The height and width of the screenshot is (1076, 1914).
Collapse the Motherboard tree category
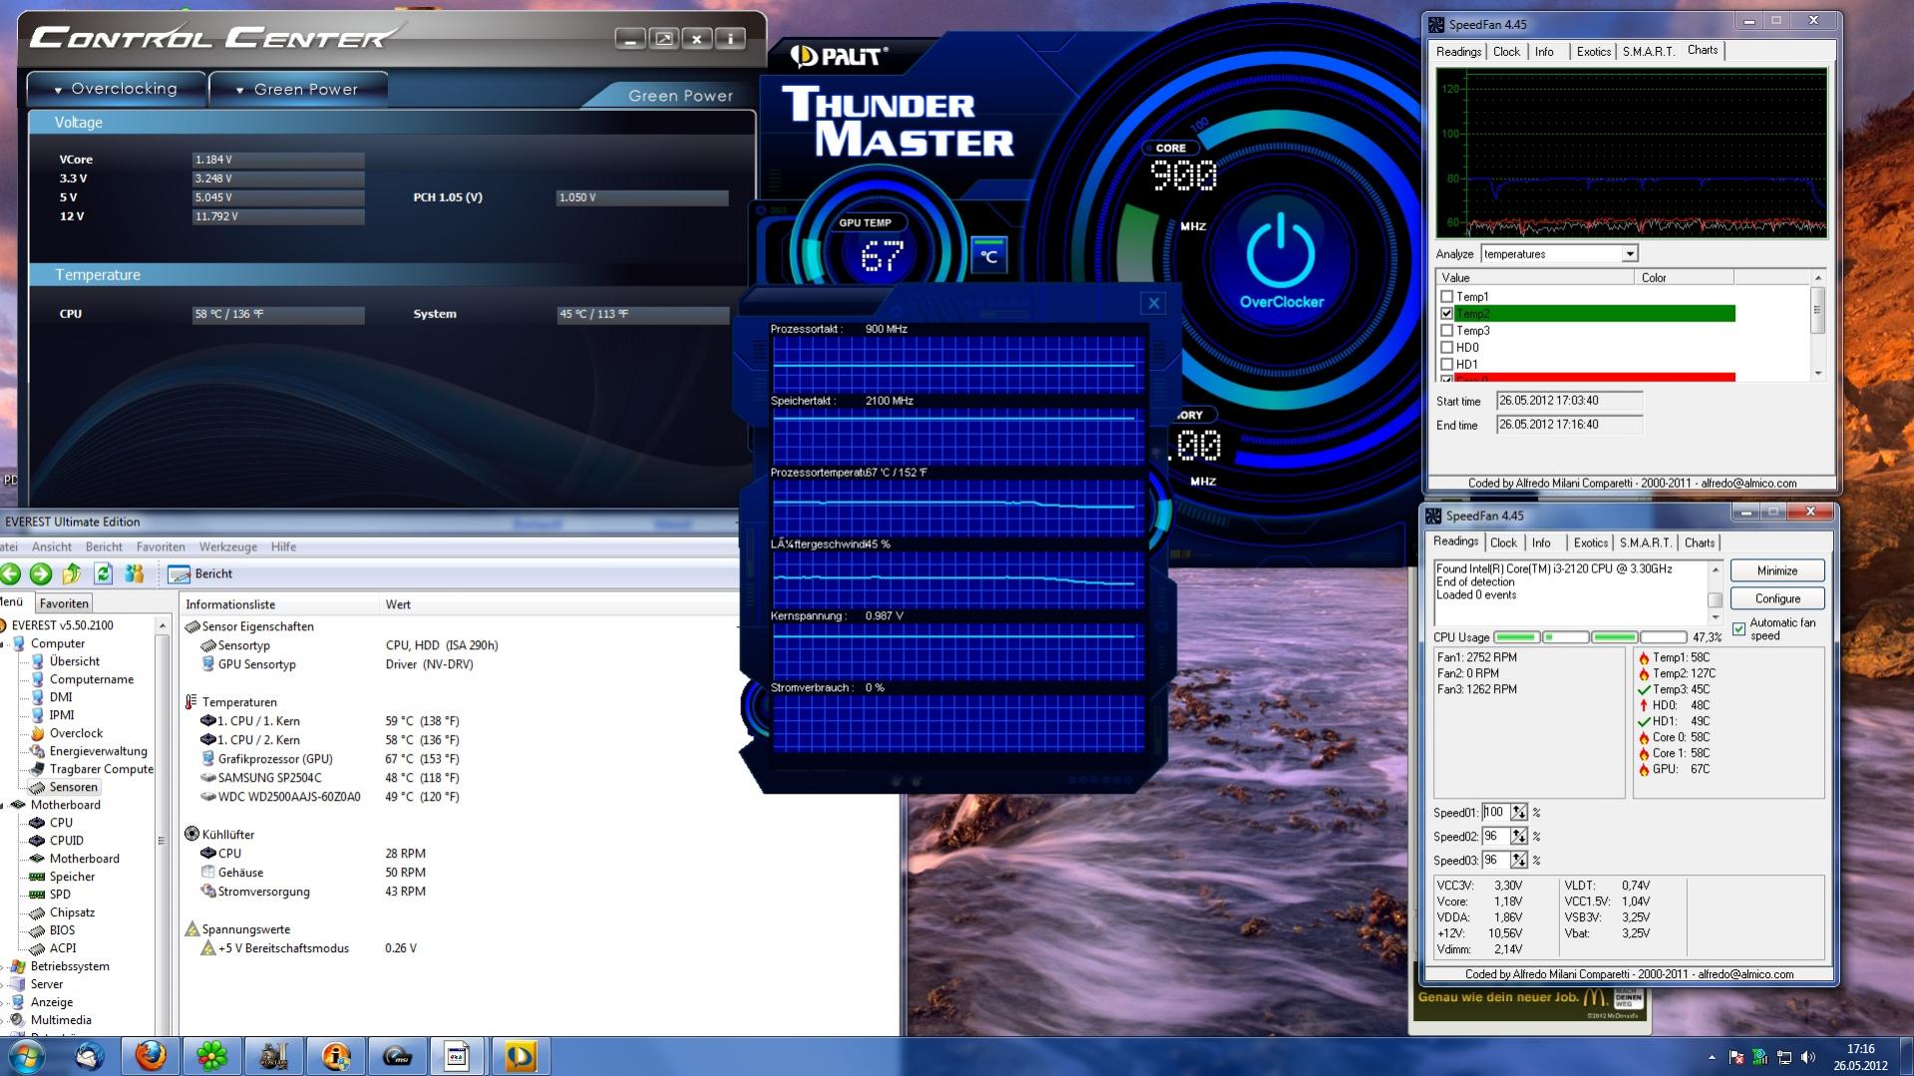tap(3, 805)
